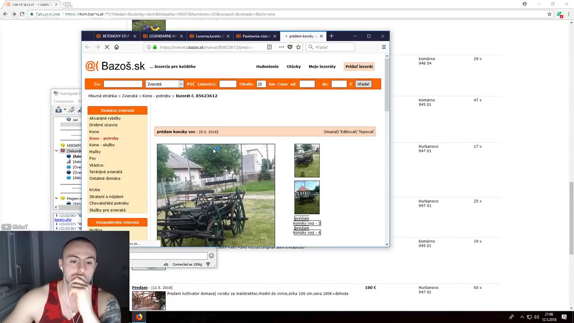The width and height of the screenshot is (574, 323).
Task: Reload the page in Chrome window
Action: click(x=22, y=14)
